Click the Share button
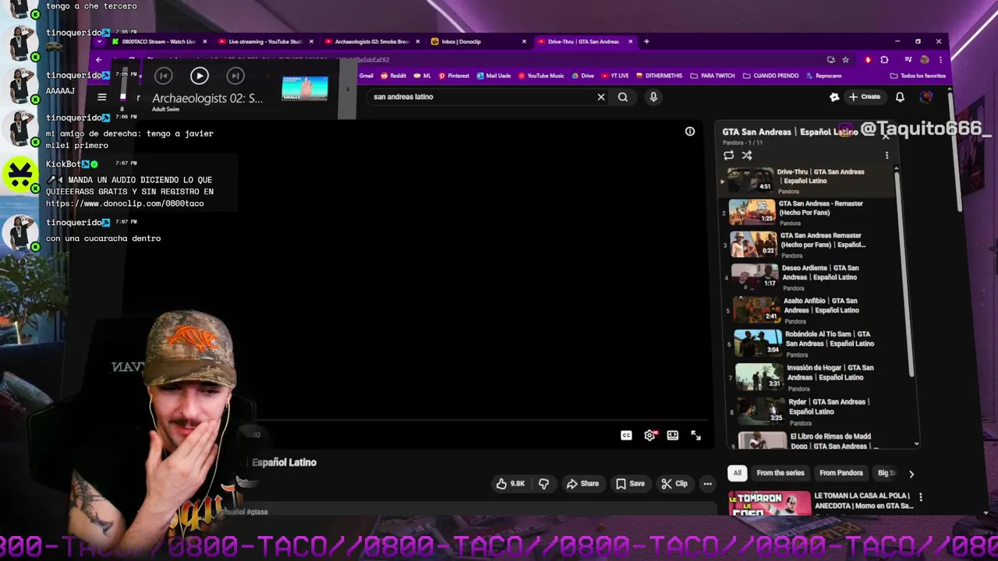 point(582,484)
